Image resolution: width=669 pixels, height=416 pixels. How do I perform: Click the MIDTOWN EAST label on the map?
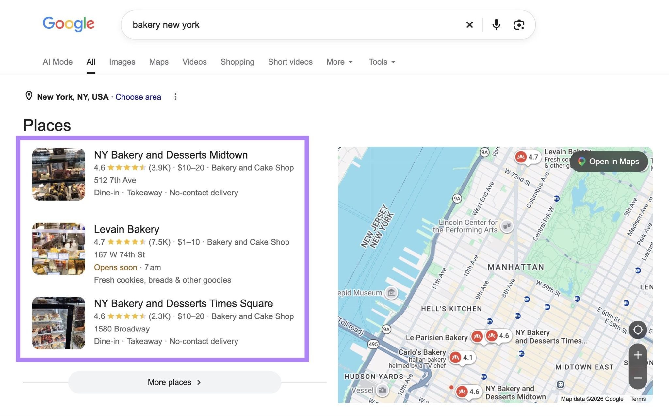pos(584,367)
